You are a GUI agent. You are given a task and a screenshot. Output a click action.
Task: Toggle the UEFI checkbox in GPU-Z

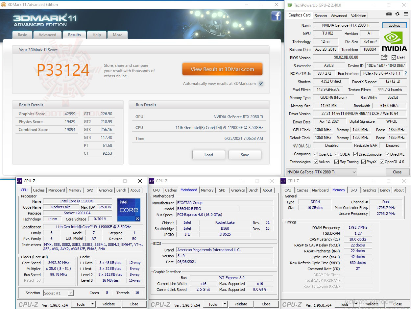tap(394, 58)
